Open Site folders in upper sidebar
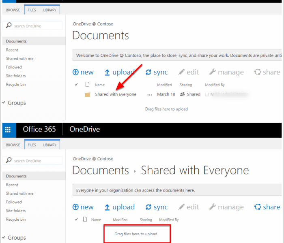This screenshot has width=284, height=243. point(16,76)
